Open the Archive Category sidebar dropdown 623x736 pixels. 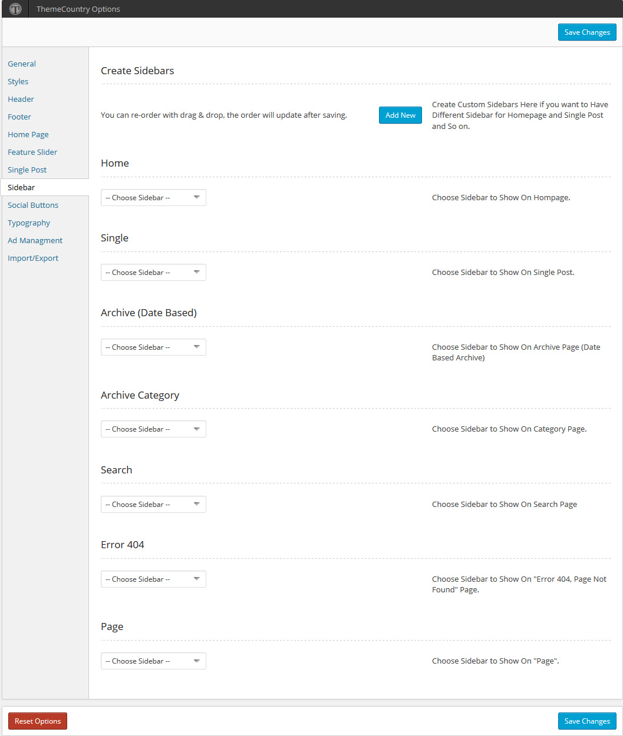point(153,429)
